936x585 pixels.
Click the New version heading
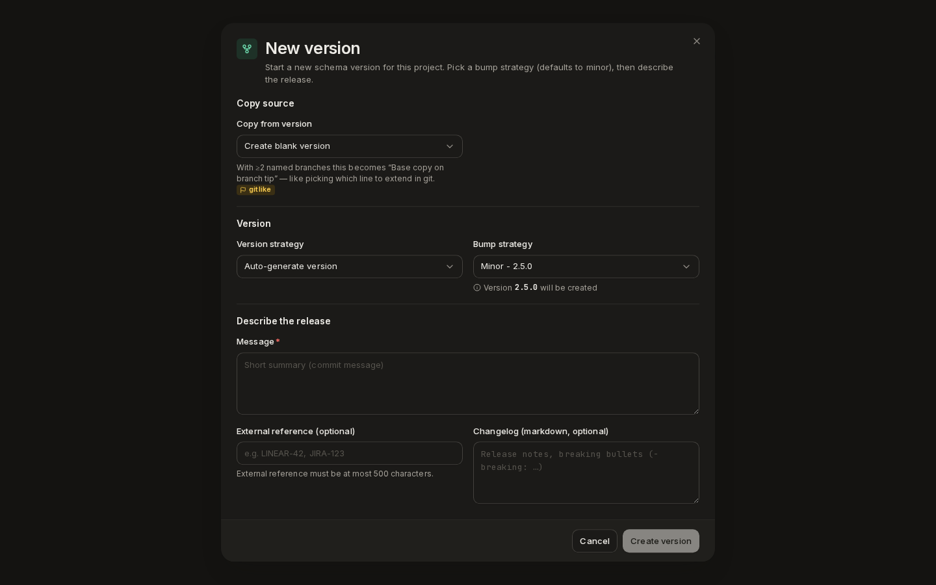coord(313,48)
